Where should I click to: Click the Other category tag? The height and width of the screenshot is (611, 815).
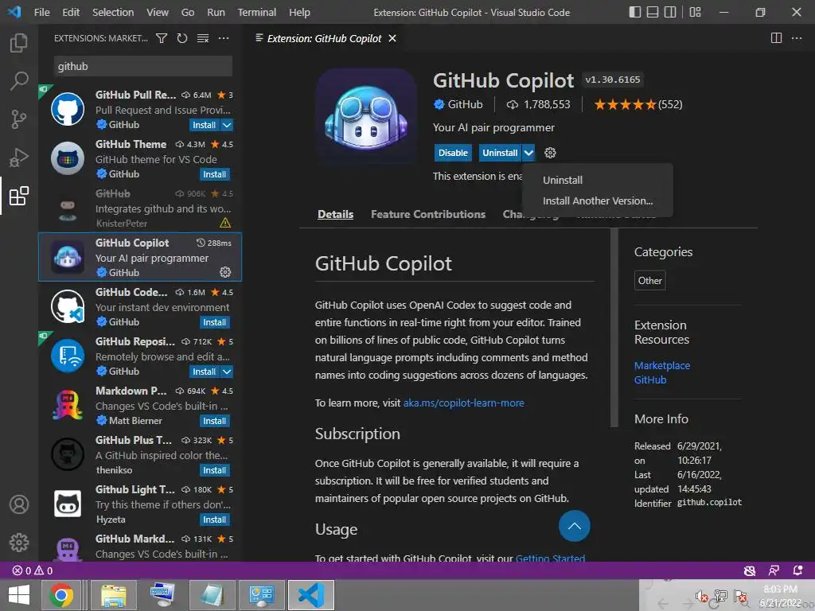[x=649, y=281]
